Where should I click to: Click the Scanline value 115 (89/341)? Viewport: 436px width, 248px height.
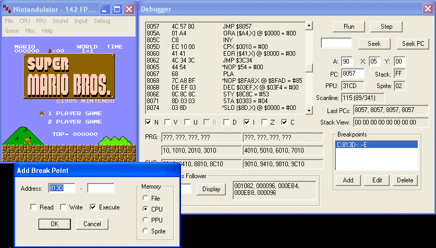(x=362, y=98)
